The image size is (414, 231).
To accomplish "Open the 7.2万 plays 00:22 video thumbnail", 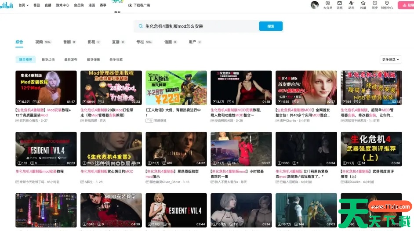I will [x=241, y=149].
